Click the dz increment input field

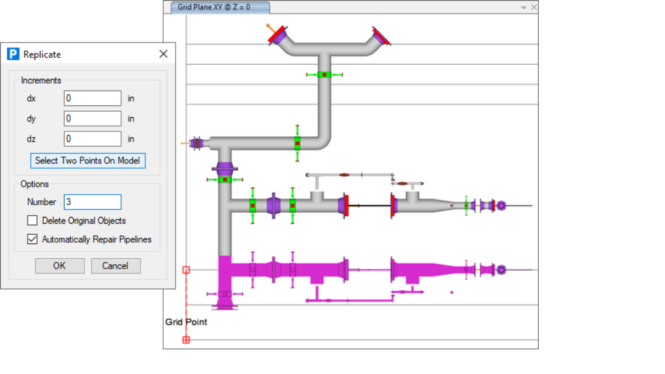click(x=92, y=139)
